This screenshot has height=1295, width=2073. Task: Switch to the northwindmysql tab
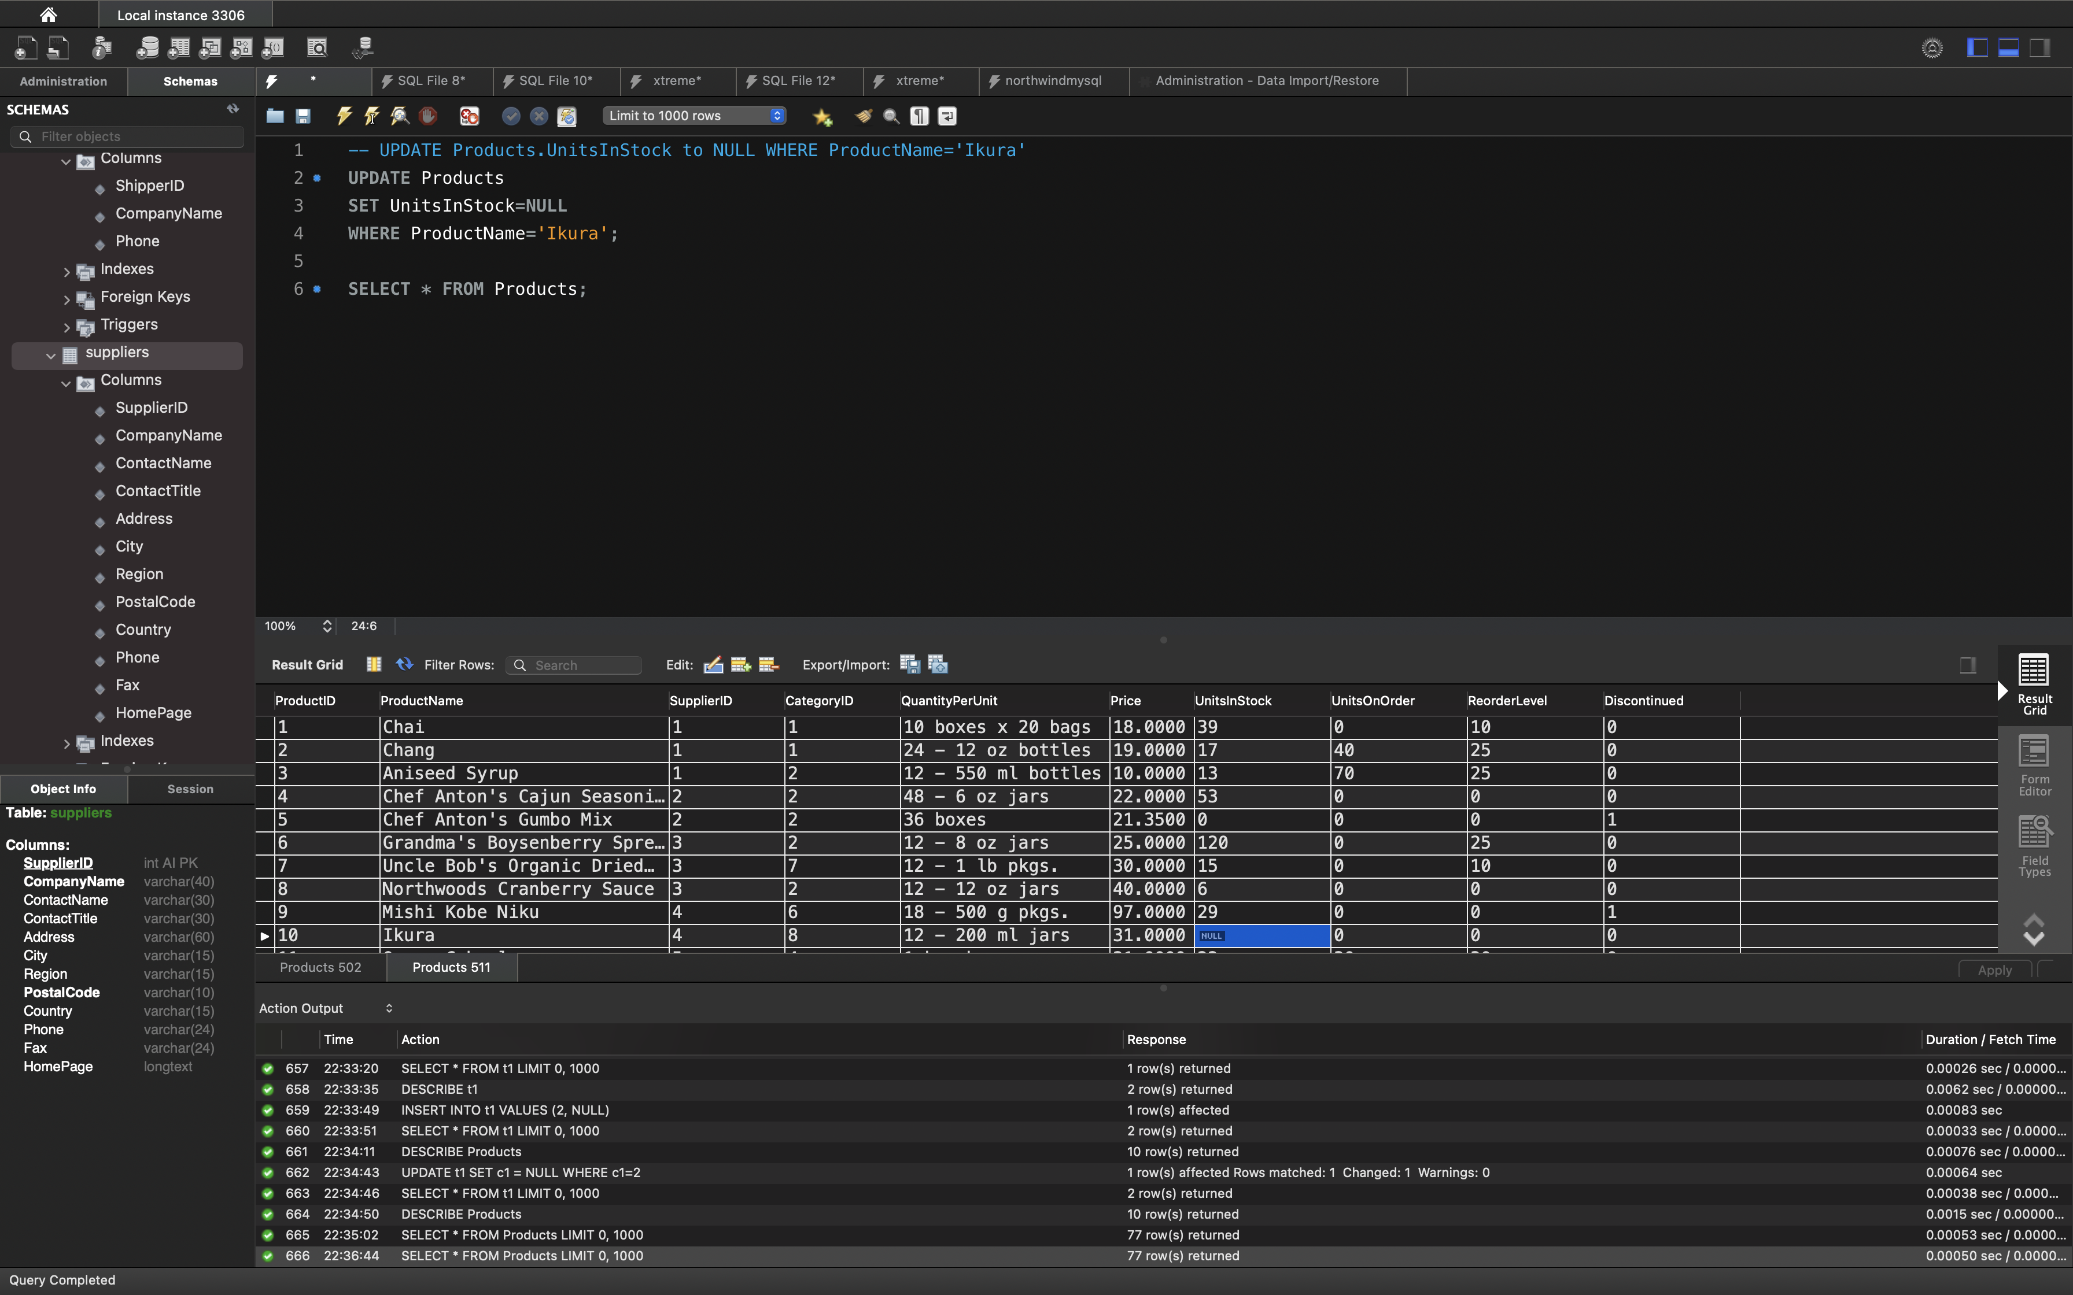coord(1052,80)
